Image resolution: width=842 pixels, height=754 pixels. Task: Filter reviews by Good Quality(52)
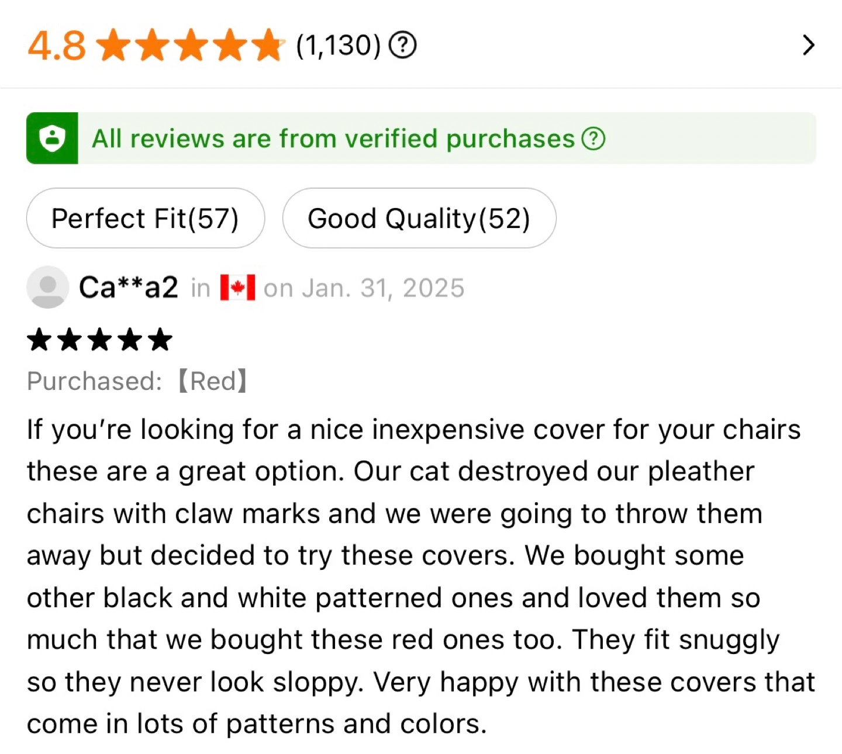tap(419, 219)
